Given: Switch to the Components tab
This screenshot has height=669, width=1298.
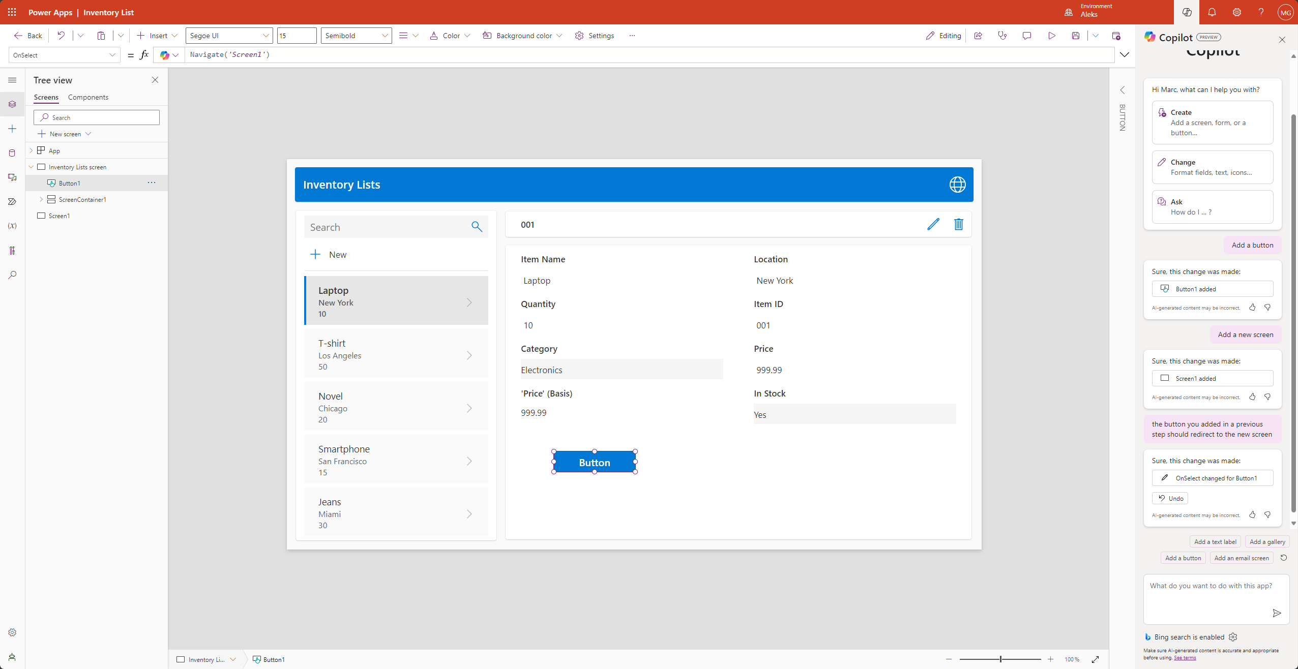Looking at the screenshot, I should (88, 97).
